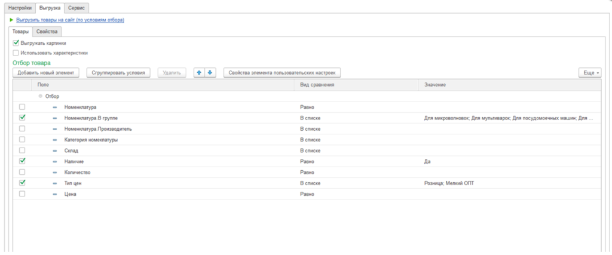Click the Значение cell of Номенклатура.В группе
This screenshot has width=612, height=255.
(x=508, y=118)
